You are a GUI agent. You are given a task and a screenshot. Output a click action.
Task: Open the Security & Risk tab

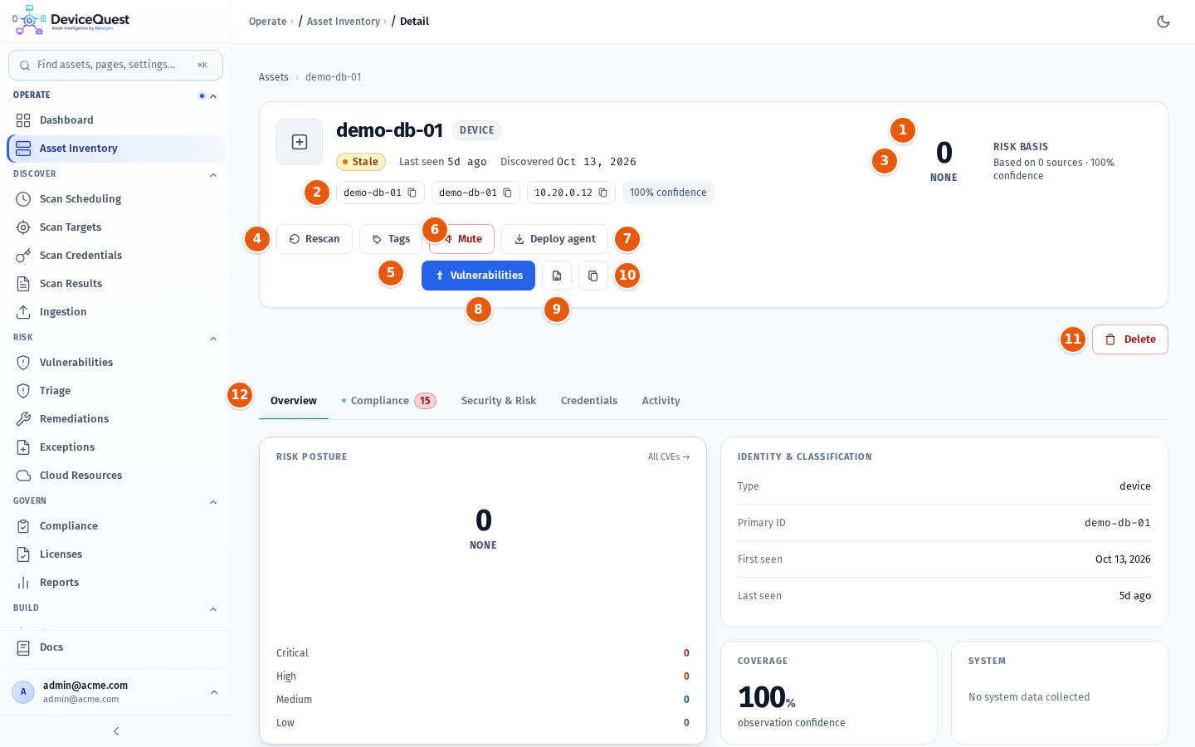point(499,401)
